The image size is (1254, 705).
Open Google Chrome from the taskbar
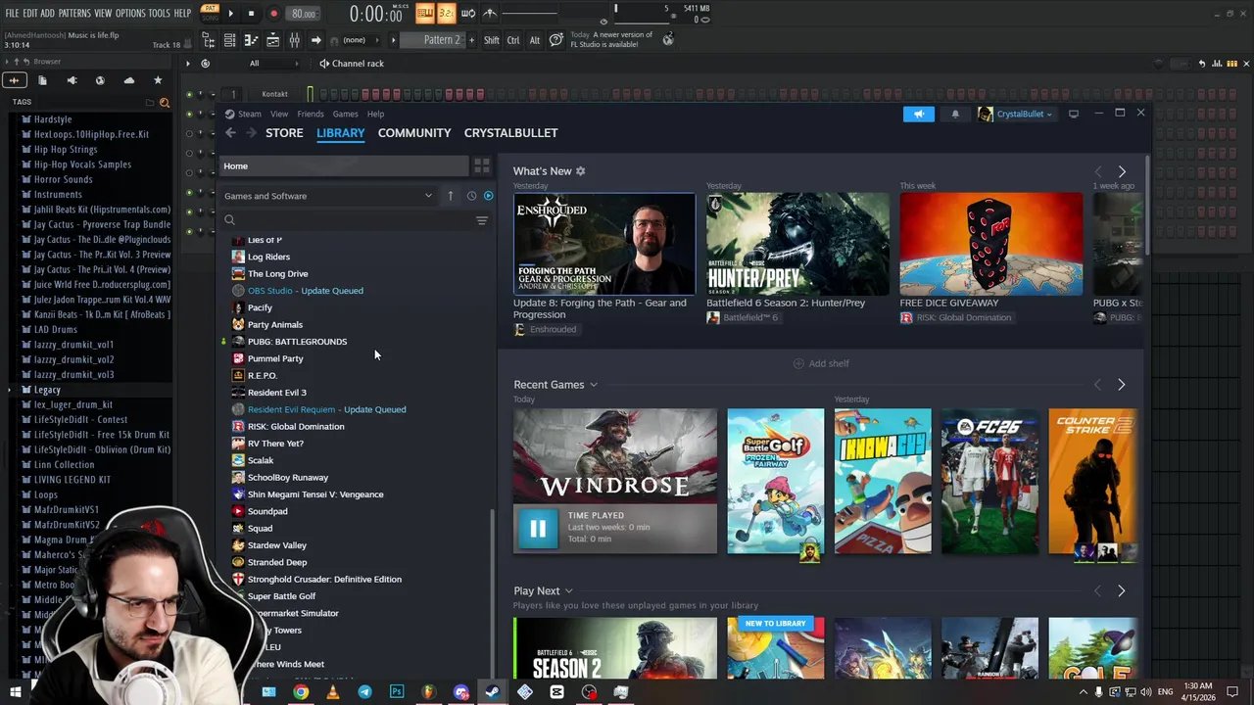point(301,692)
